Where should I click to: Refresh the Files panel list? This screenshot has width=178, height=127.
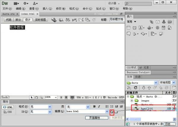136,88
